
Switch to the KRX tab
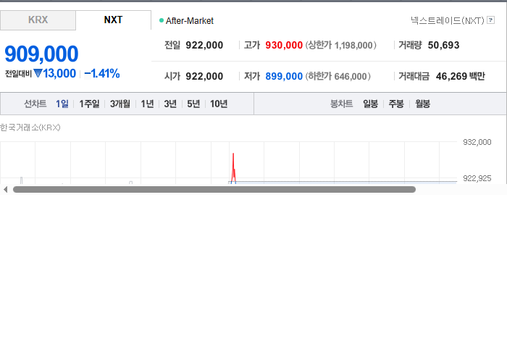click(x=38, y=20)
